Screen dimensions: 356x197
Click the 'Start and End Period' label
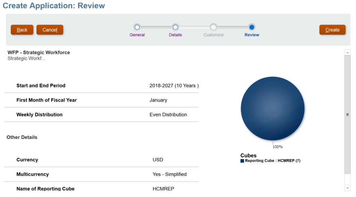coord(41,86)
